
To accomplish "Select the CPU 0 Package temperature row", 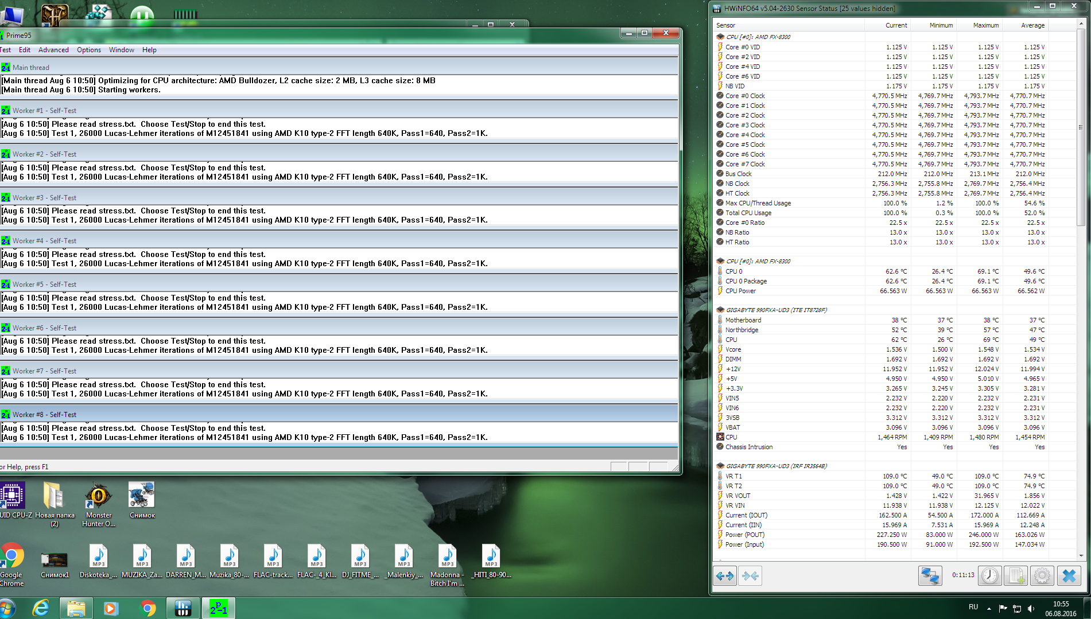I will (881, 281).
